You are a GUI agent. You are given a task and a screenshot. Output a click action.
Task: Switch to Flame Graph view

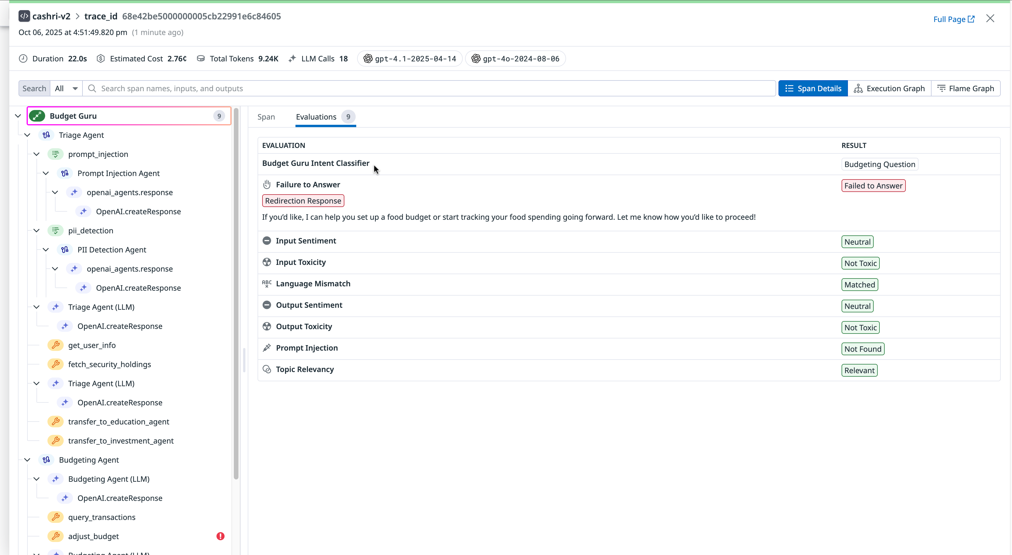coord(966,88)
